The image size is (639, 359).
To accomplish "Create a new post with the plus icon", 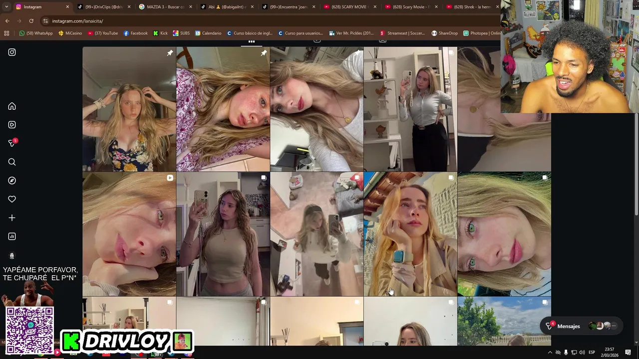I will 12,218.
